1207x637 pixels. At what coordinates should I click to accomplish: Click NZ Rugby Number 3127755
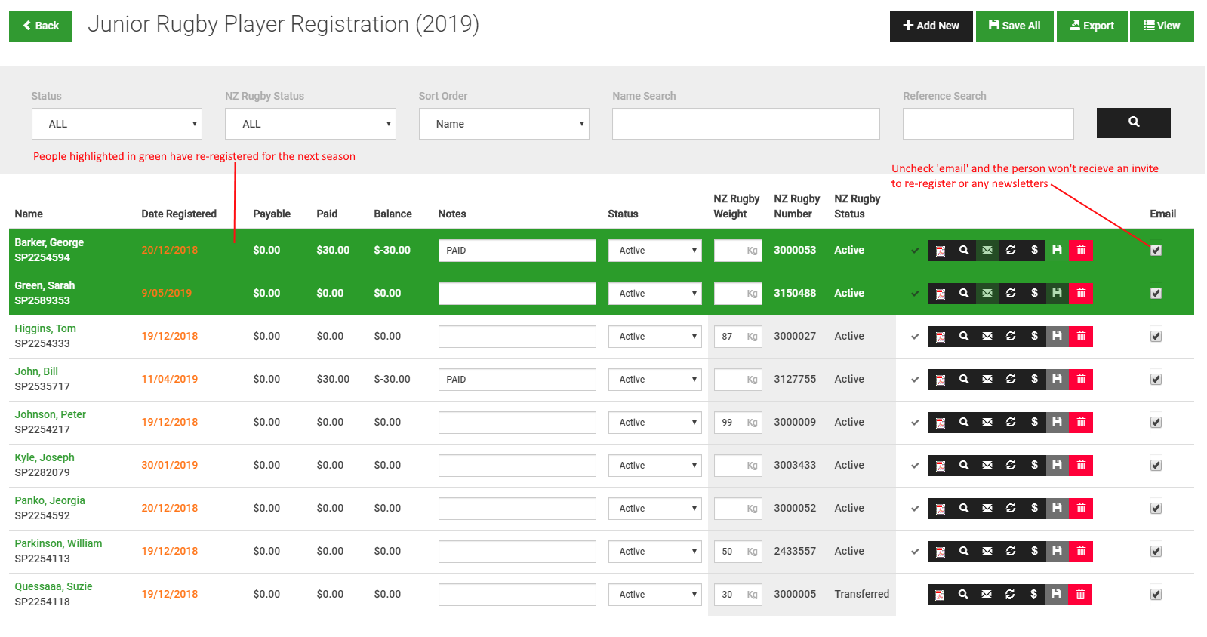click(795, 380)
